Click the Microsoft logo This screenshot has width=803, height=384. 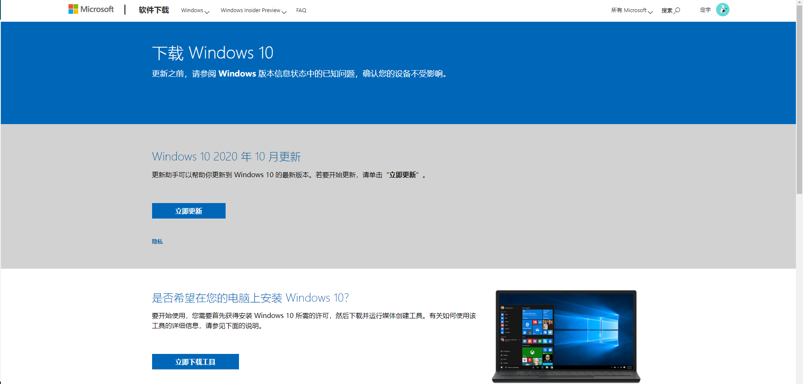[91, 9]
